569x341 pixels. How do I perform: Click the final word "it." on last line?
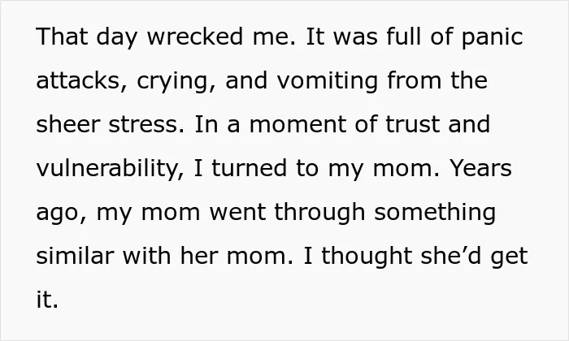(x=47, y=300)
